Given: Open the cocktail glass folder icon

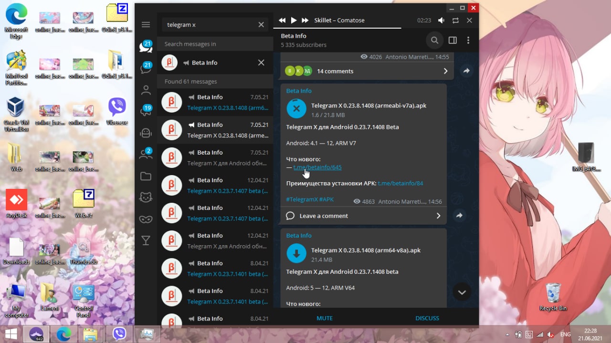Looking at the screenshot, I should pyautogui.click(x=146, y=240).
